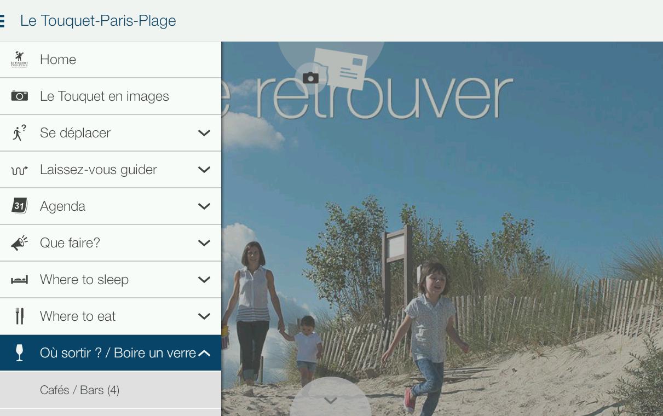Select the Que faire? menu item
Viewport: 663px width, 416px height.
coord(111,243)
